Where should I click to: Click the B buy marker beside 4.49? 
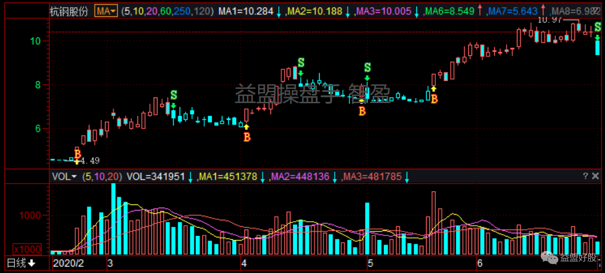(77, 154)
